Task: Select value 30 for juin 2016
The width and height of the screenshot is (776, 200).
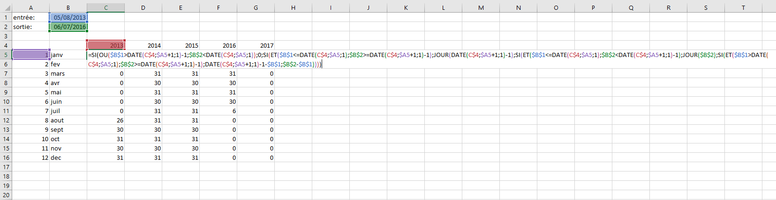Action: pos(218,101)
